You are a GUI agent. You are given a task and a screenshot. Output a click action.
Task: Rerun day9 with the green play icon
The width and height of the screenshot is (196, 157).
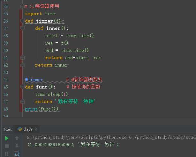click(x=7, y=138)
